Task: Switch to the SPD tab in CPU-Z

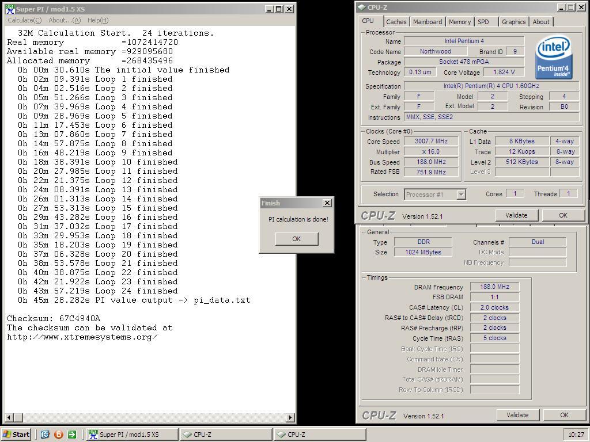Action: click(483, 22)
